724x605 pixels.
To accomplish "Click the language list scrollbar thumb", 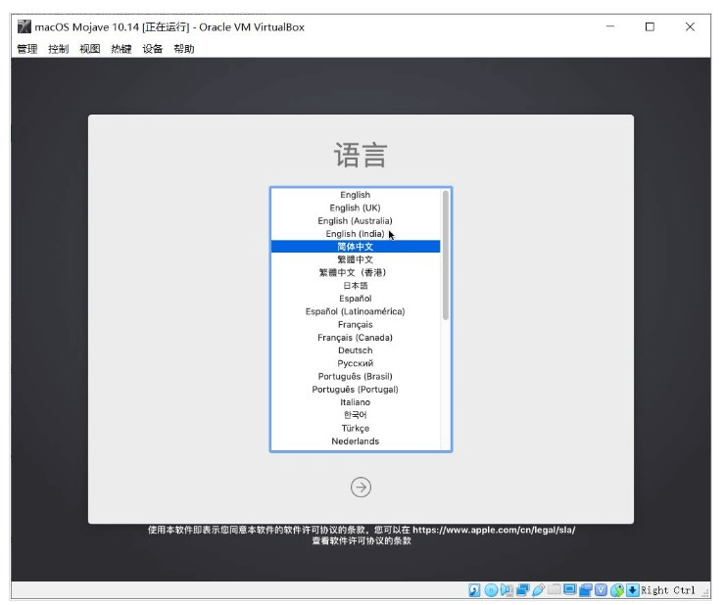I will click(445, 256).
